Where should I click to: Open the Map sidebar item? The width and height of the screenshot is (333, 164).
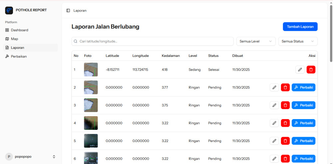pyautogui.click(x=14, y=39)
